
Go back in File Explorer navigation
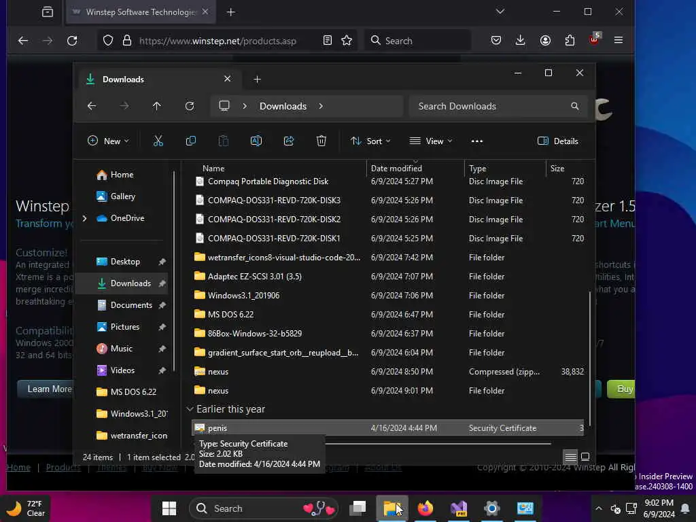click(x=92, y=106)
